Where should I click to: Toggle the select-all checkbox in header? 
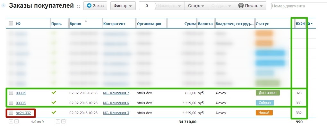click(x=11, y=23)
